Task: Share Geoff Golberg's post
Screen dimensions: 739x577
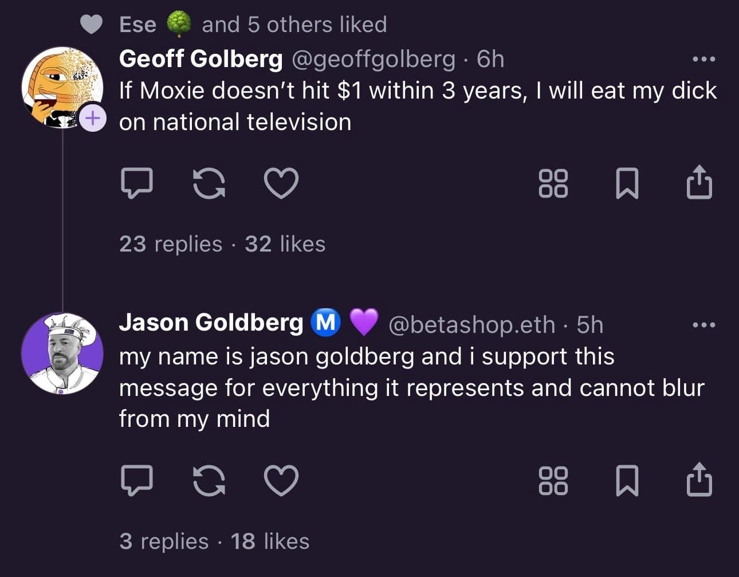Action: click(x=699, y=182)
